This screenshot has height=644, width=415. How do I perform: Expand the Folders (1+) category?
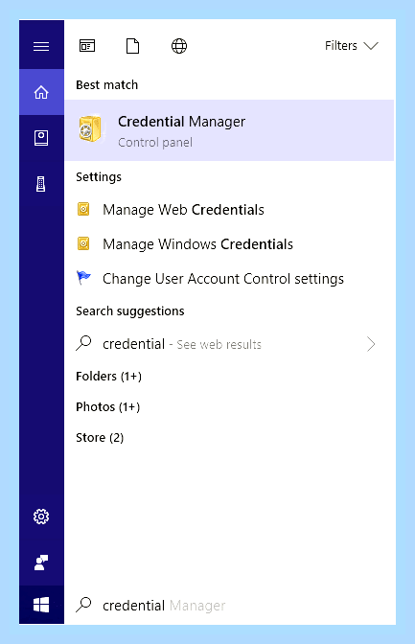click(109, 377)
